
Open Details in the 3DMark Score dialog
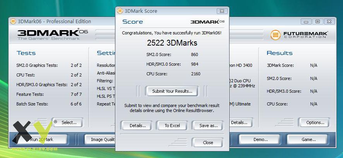click(x=137, y=126)
